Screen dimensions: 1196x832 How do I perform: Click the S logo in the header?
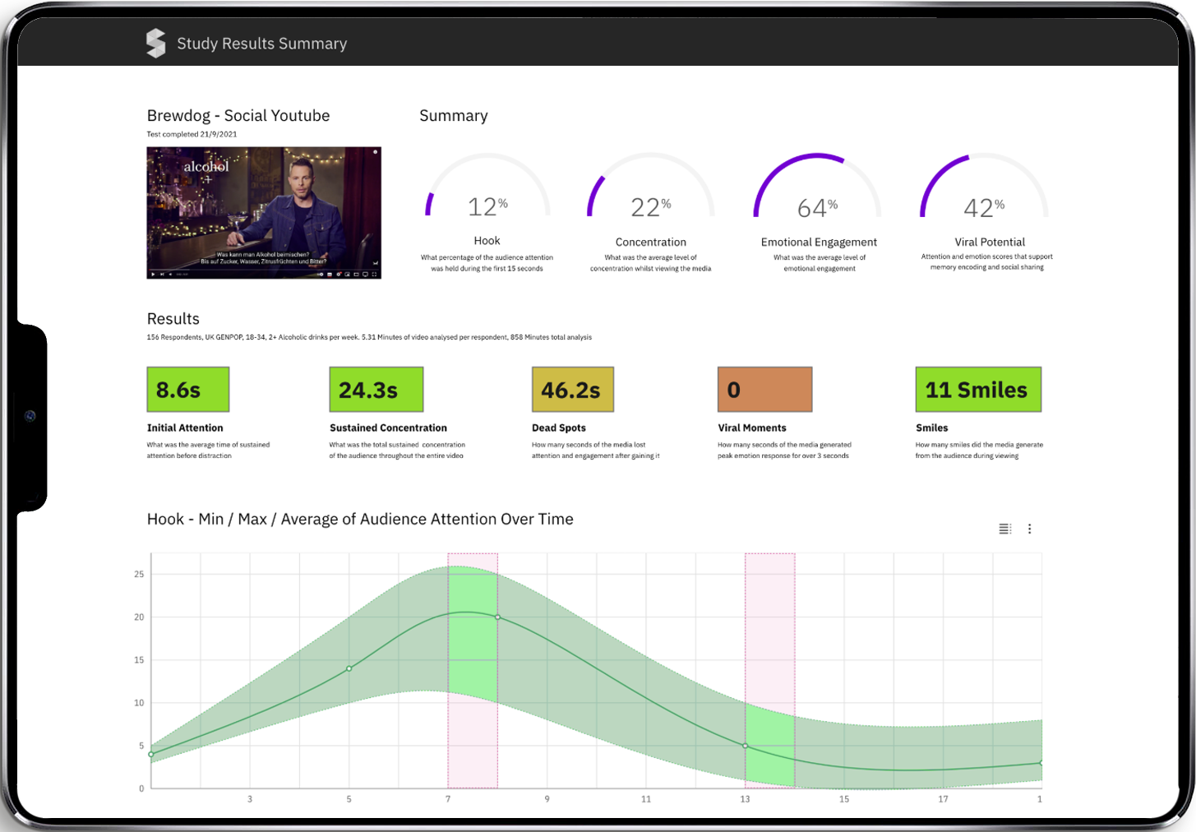[156, 43]
